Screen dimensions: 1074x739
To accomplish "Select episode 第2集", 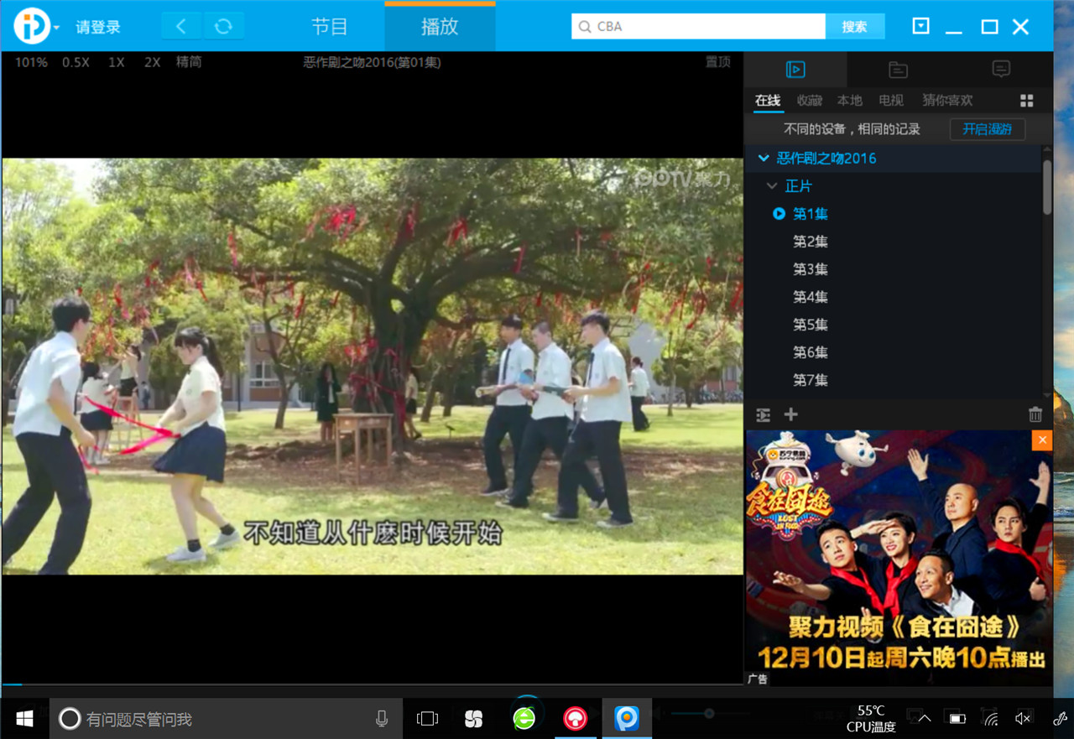I will coord(811,242).
